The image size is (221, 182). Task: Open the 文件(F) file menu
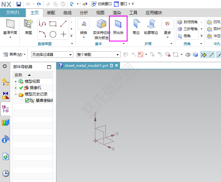(13, 13)
